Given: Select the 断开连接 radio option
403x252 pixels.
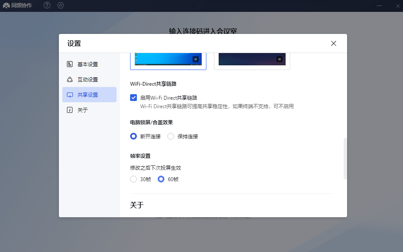Looking at the screenshot, I should click(133, 137).
